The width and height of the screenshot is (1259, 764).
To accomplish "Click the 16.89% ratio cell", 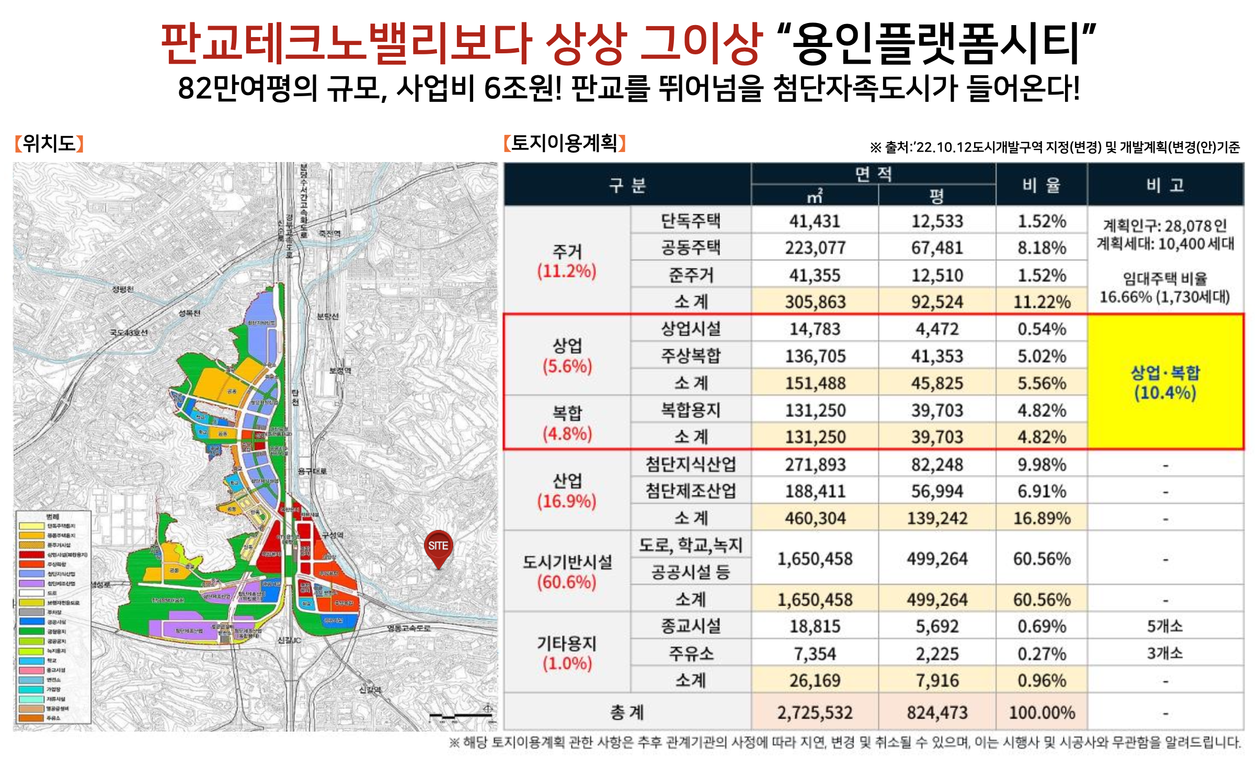I will click(x=1042, y=518).
